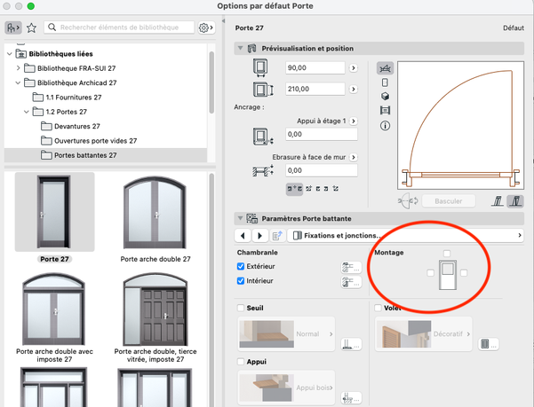
Task: Click the reveal depth icon
Action: [263, 170]
